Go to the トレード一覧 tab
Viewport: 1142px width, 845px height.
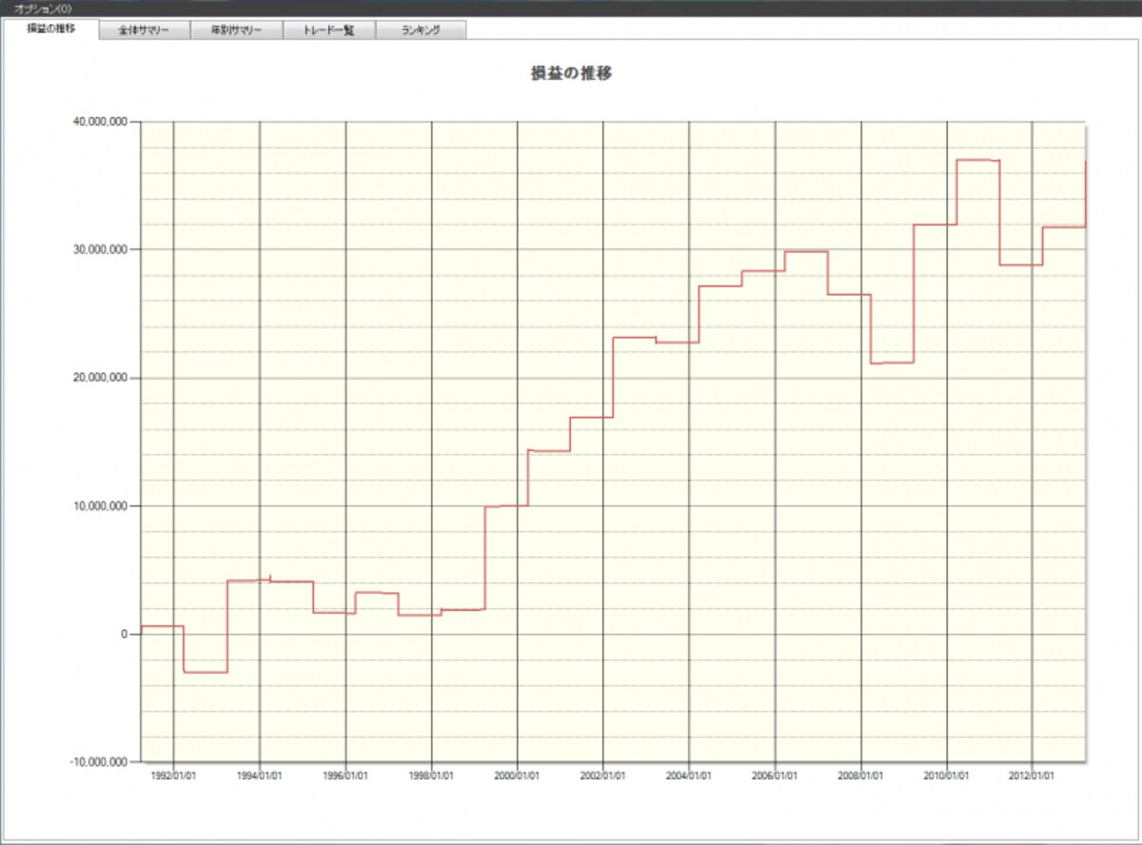(x=329, y=30)
